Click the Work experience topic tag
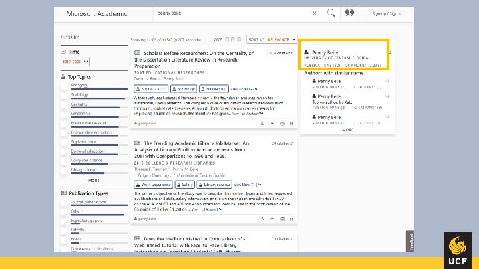479x269 pixels. tap(154, 185)
